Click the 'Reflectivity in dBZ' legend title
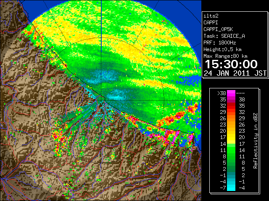 pyautogui.click(x=255, y=141)
